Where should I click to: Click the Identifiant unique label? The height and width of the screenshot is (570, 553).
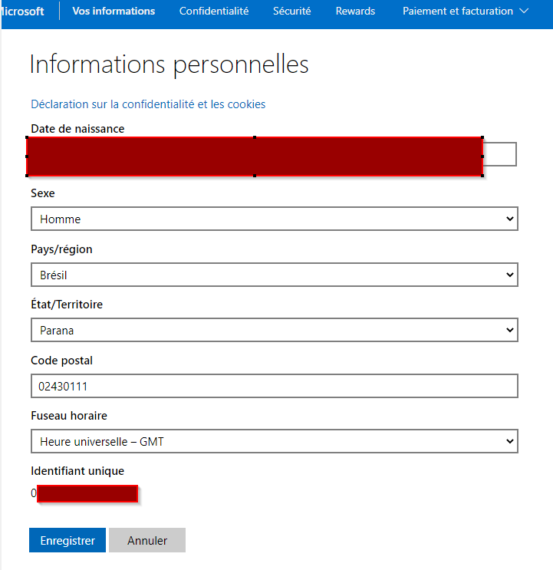(x=77, y=471)
